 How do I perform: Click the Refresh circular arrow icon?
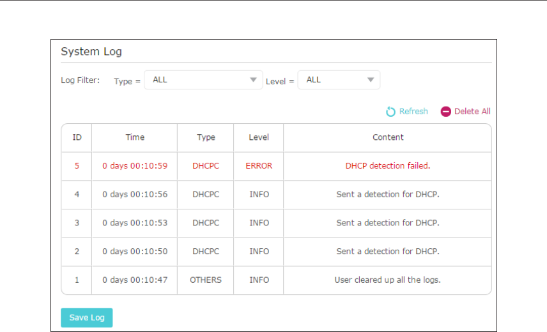[x=391, y=112]
